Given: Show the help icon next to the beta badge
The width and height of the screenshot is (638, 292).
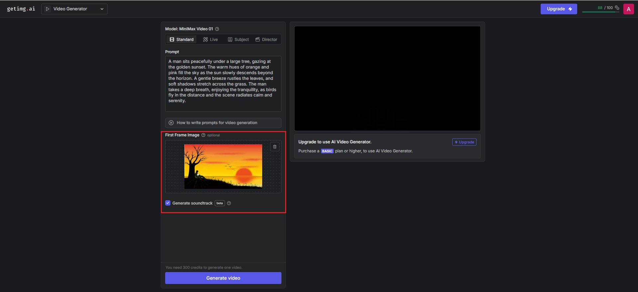Looking at the screenshot, I should pos(229,203).
